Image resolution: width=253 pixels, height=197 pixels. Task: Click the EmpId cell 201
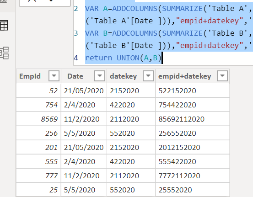38,147
